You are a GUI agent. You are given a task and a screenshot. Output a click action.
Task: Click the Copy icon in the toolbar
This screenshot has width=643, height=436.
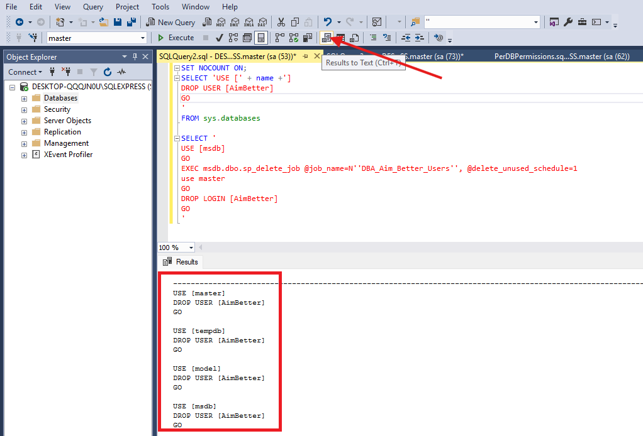(x=295, y=22)
